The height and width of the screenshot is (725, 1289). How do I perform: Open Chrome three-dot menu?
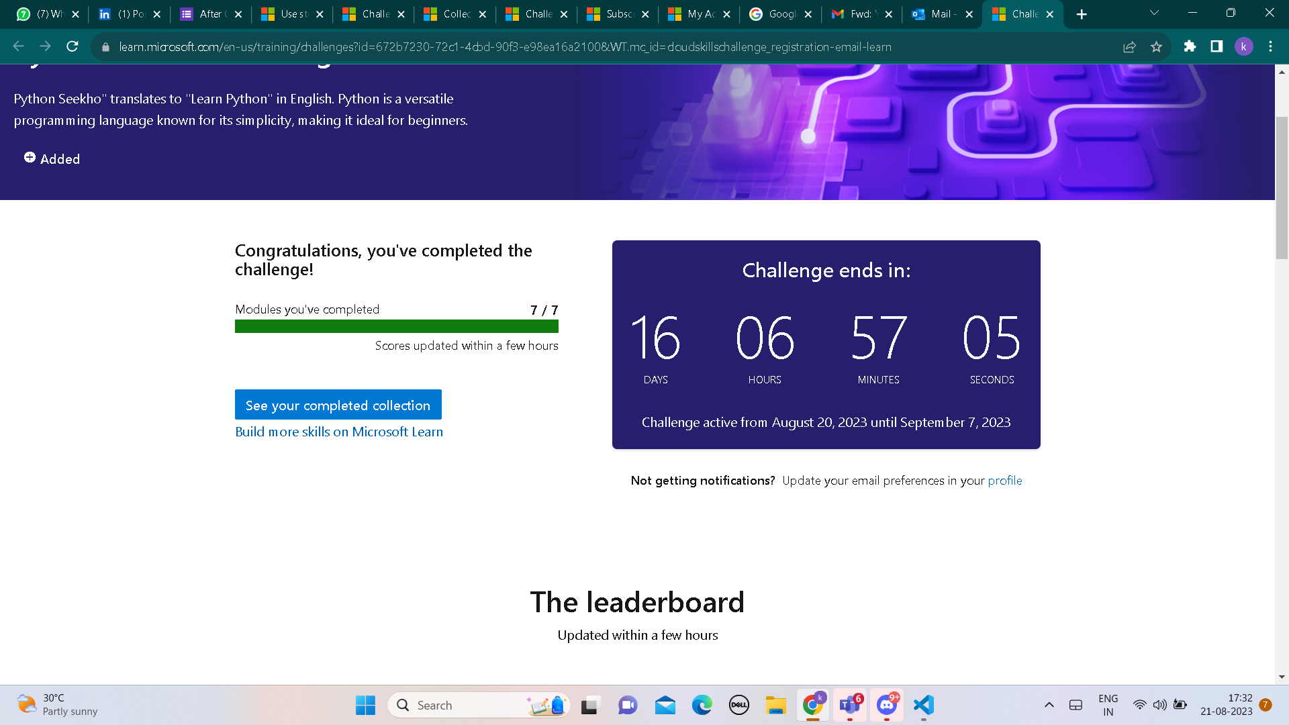click(1270, 46)
